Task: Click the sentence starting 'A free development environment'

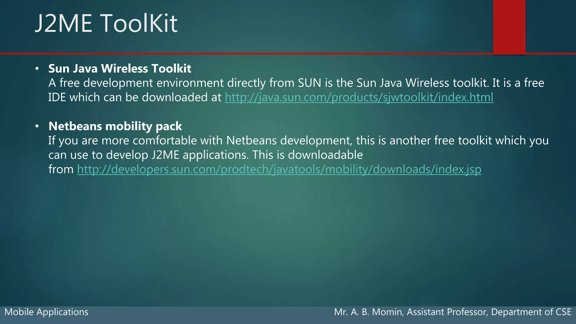Action: point(296,83)
